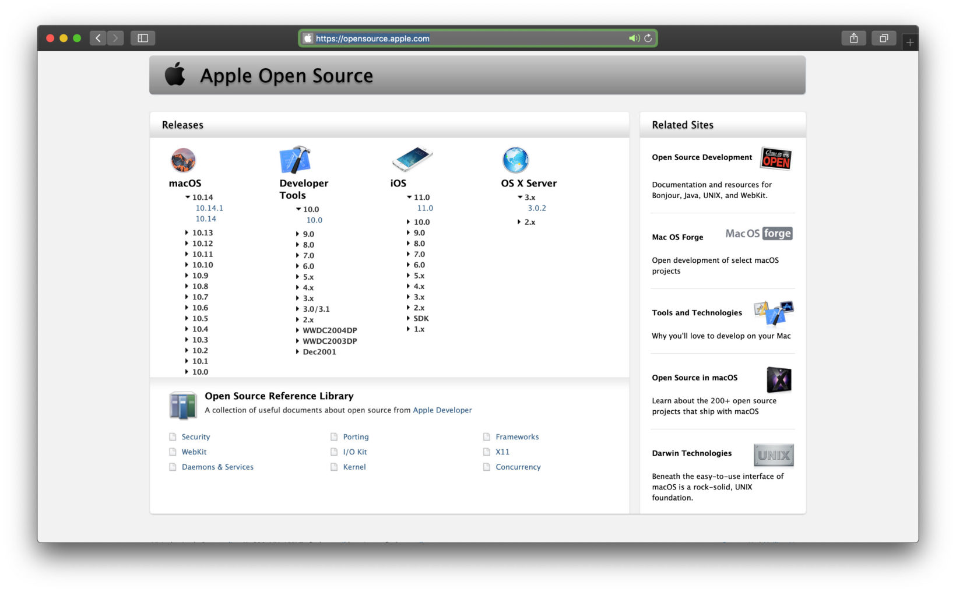This screenshot has width=956, height=592.
Task: Expand the macOS 10.13 release group
Action: (187, 232)
